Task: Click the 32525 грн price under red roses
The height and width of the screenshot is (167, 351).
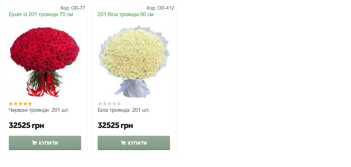Action: [x=27, y=125]
